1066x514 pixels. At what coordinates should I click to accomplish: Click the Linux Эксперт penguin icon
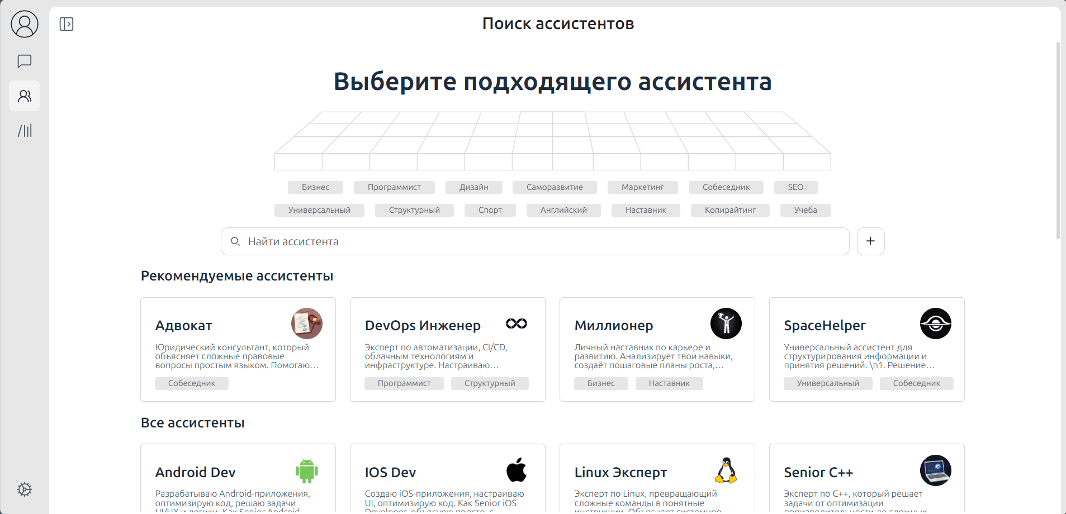(x=726, y=470)
